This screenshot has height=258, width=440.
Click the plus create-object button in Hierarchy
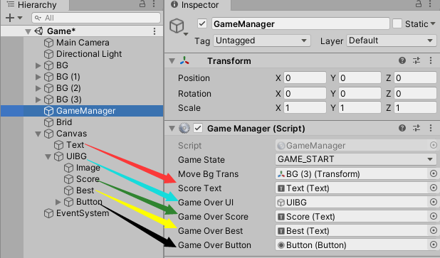pyautogui.click(x=10, y=18)
